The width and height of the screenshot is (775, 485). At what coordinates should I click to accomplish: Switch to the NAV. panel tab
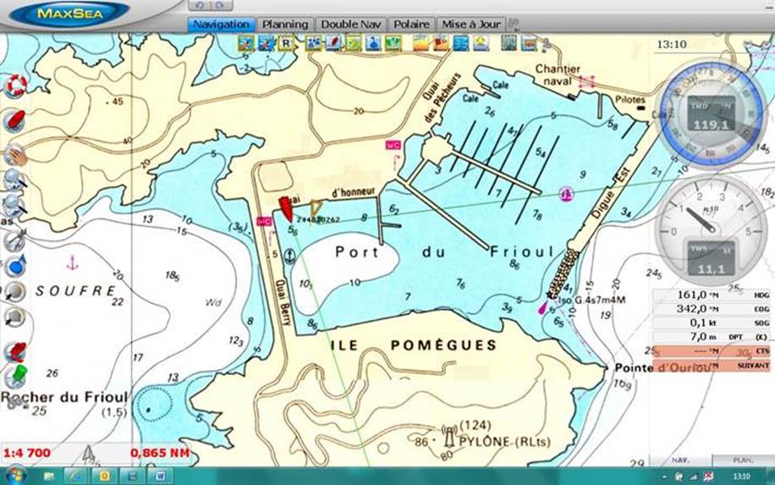point(679,460)
